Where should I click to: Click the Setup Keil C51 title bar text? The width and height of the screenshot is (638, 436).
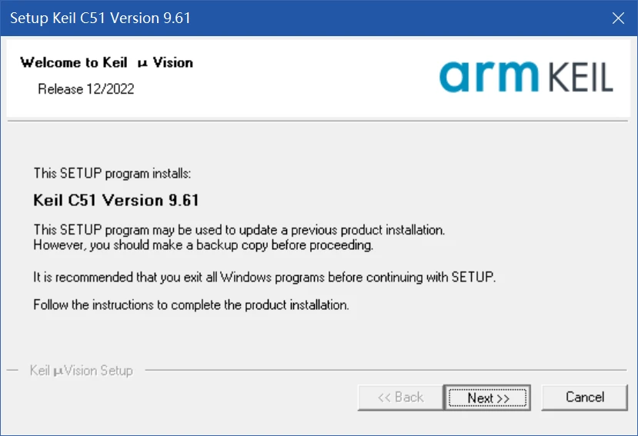[x=99, y=18]
